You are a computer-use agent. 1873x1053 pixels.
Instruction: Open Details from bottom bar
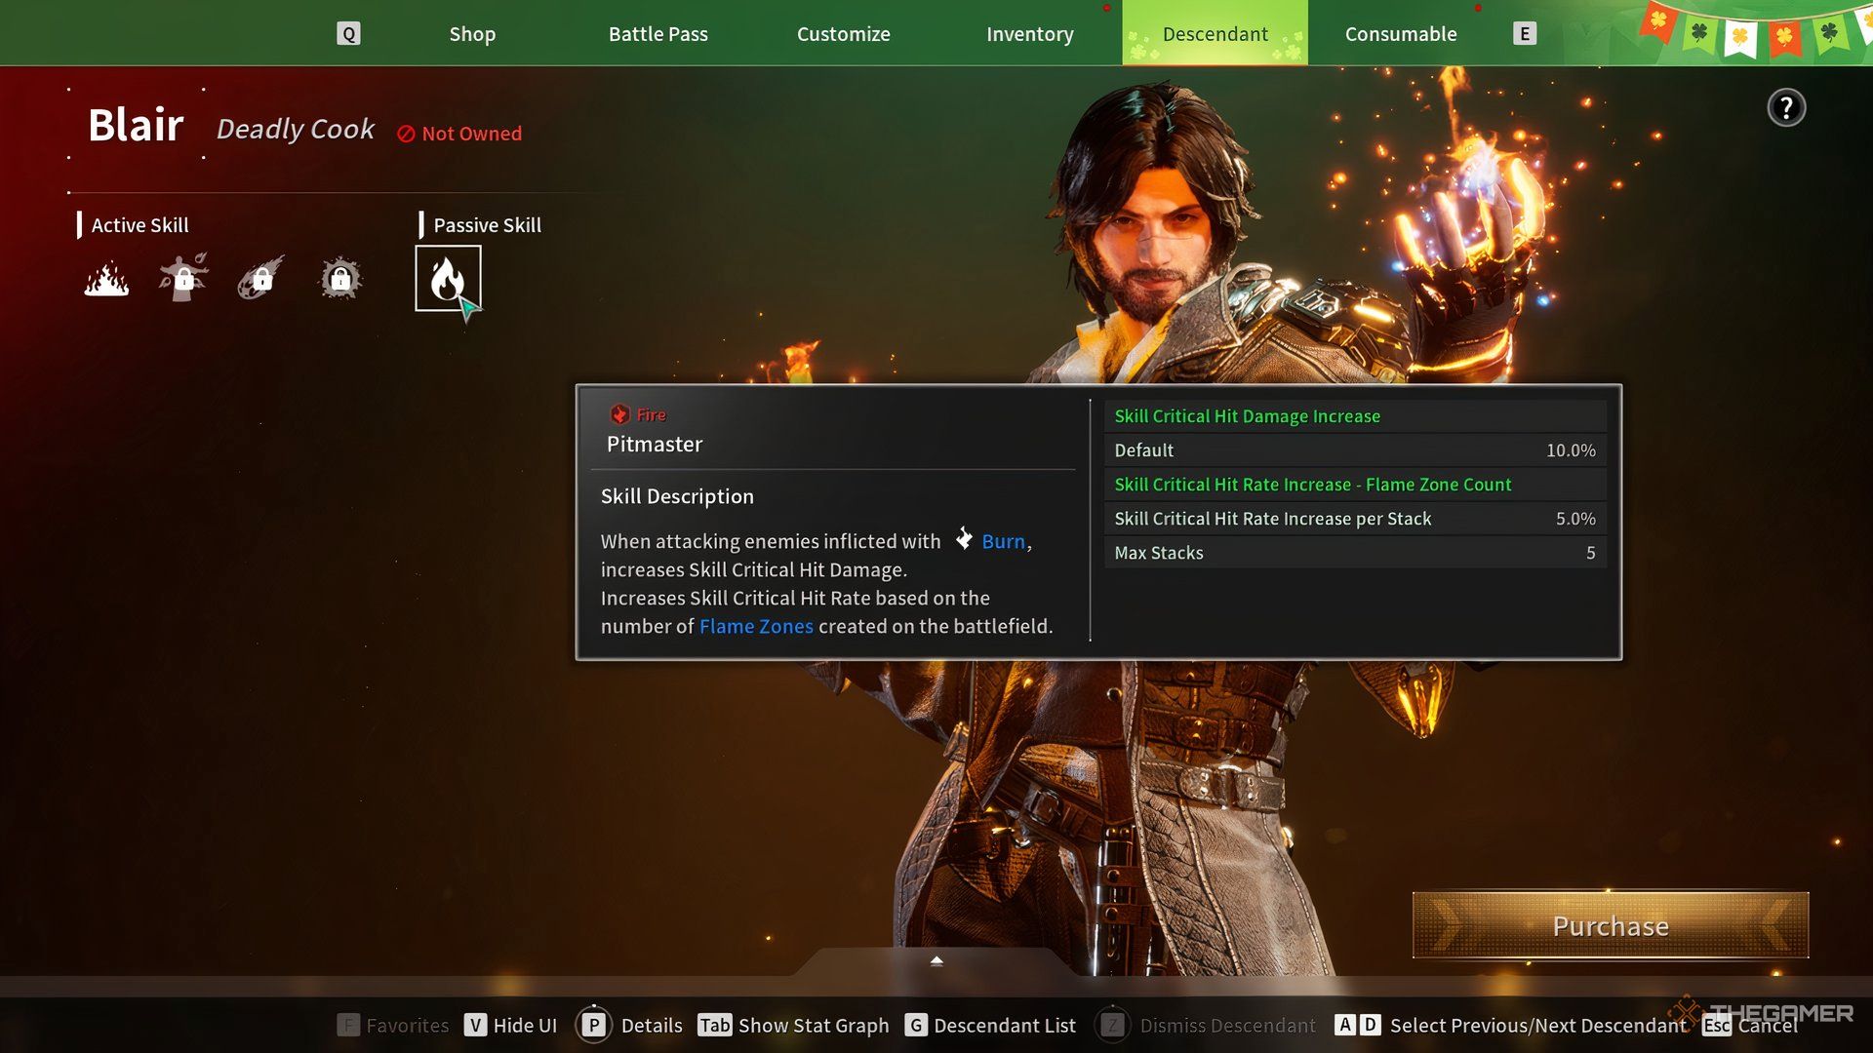[x=652, y=1025]
